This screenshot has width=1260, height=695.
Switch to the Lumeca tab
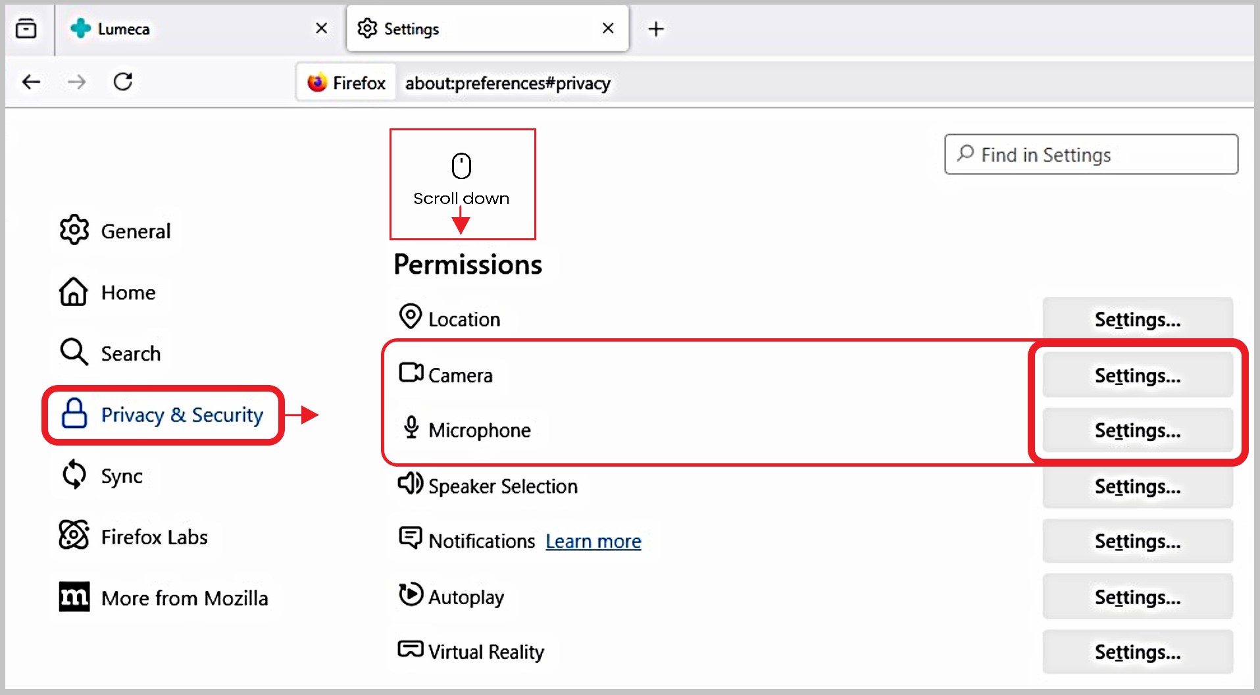pos(124,29)
